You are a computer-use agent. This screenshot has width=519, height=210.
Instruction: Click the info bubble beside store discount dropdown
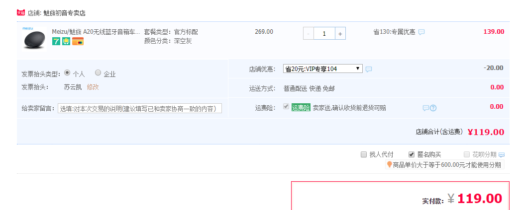(x=369, y=69)
